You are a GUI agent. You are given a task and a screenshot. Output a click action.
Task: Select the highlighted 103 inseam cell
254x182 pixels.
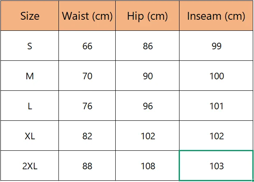point(216,166)
